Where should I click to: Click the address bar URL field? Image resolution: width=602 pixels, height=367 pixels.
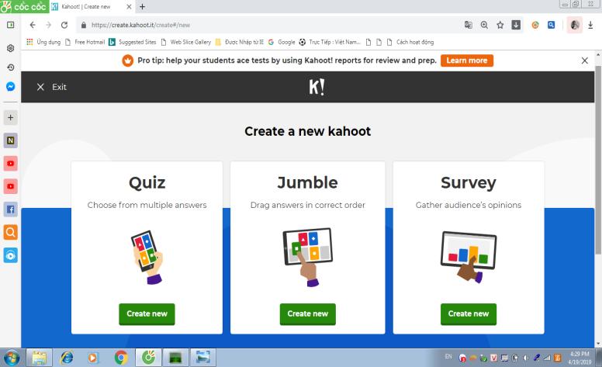(268, 25)
